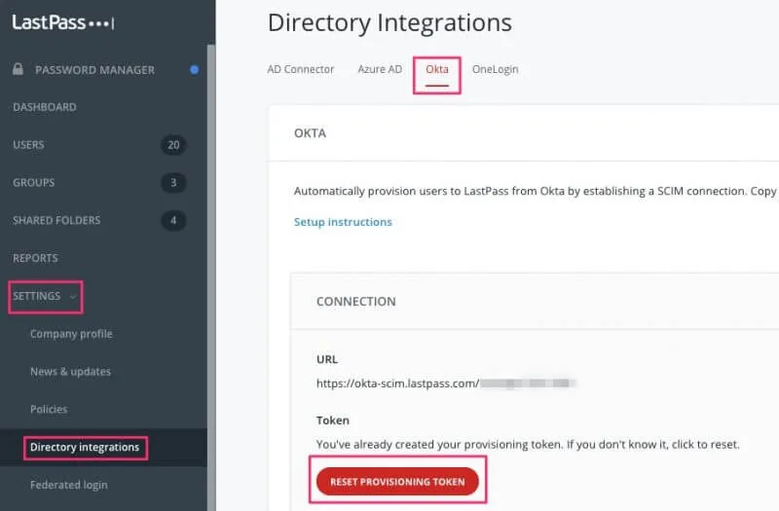Click the LastPass logo
779x511 pixels.
(x=63, y=22)
